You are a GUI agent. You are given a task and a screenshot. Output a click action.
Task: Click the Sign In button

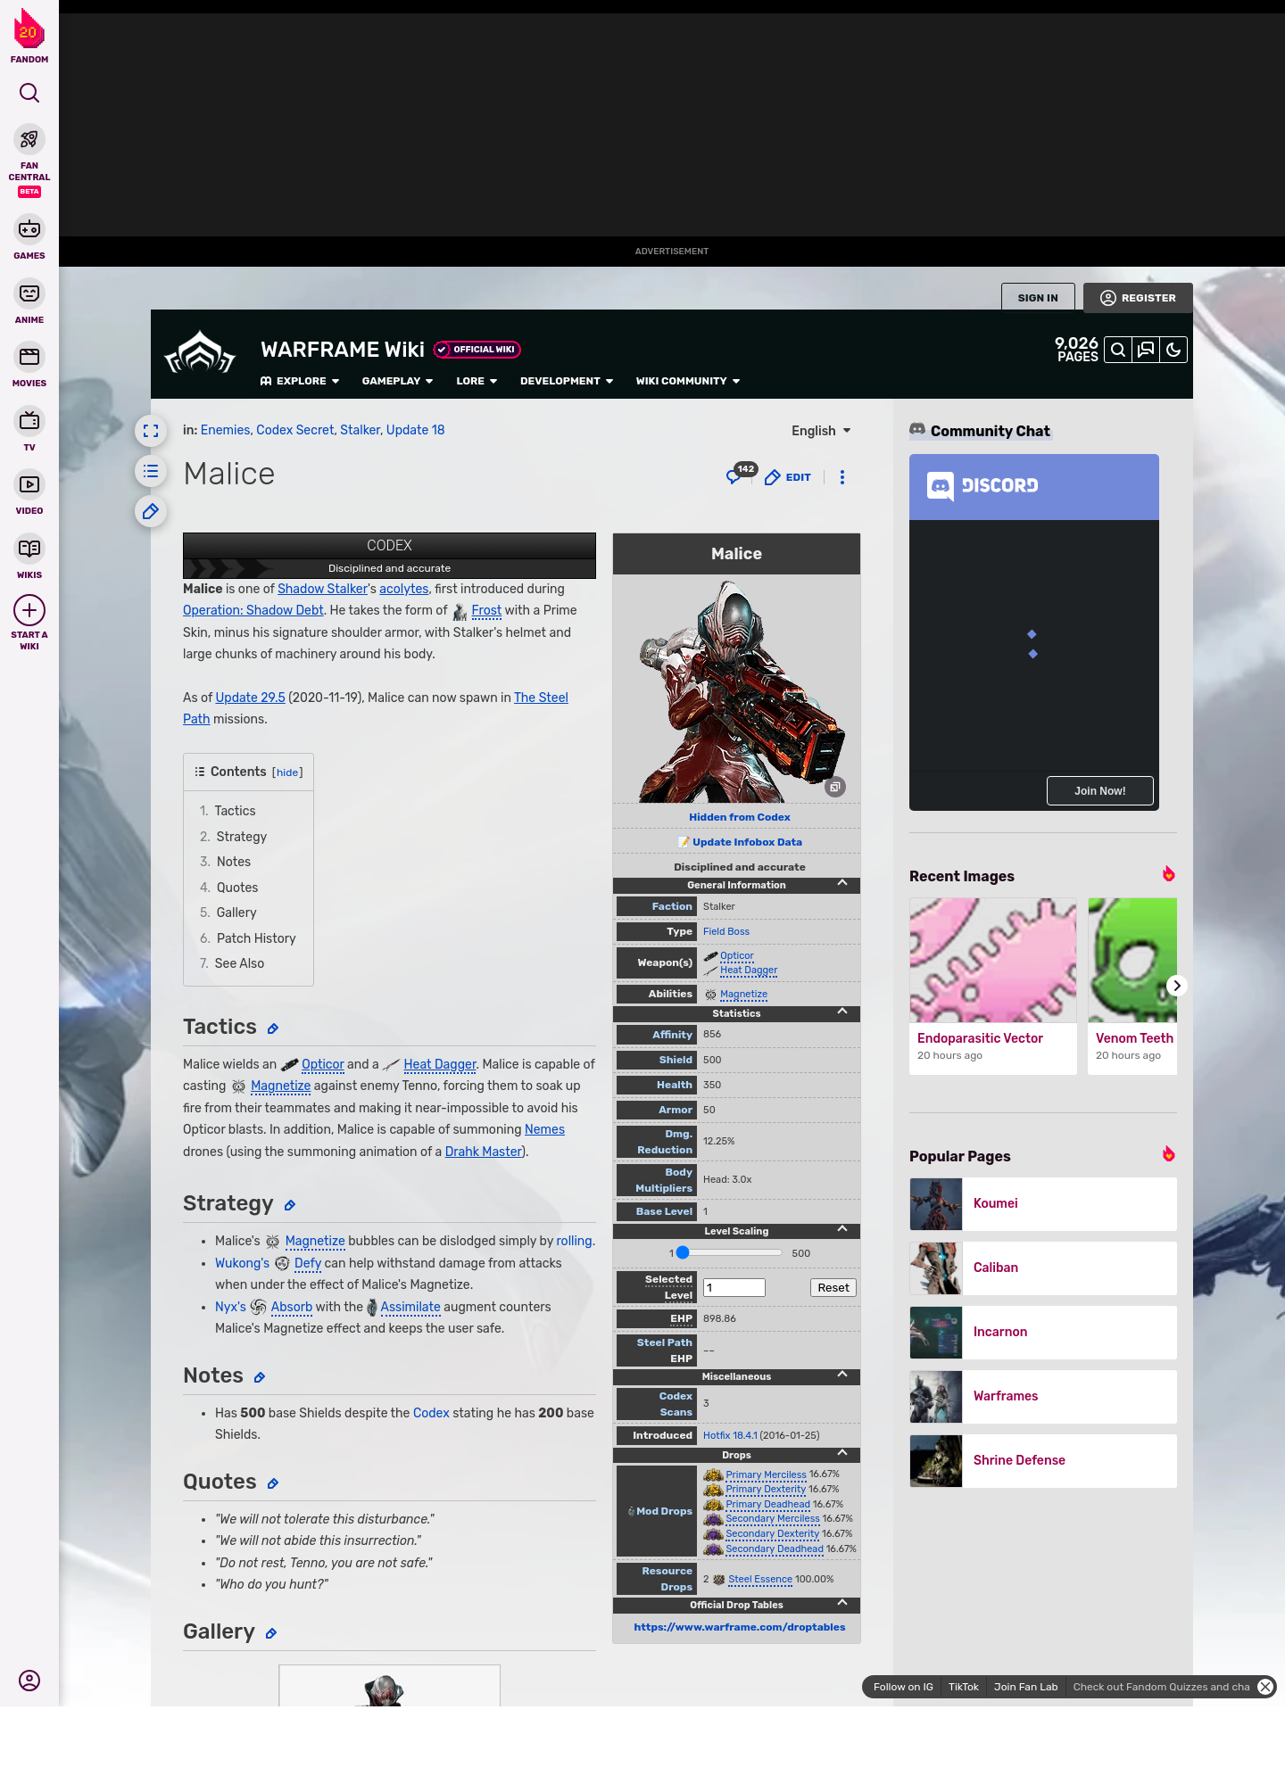click(x=1038, y=298)
